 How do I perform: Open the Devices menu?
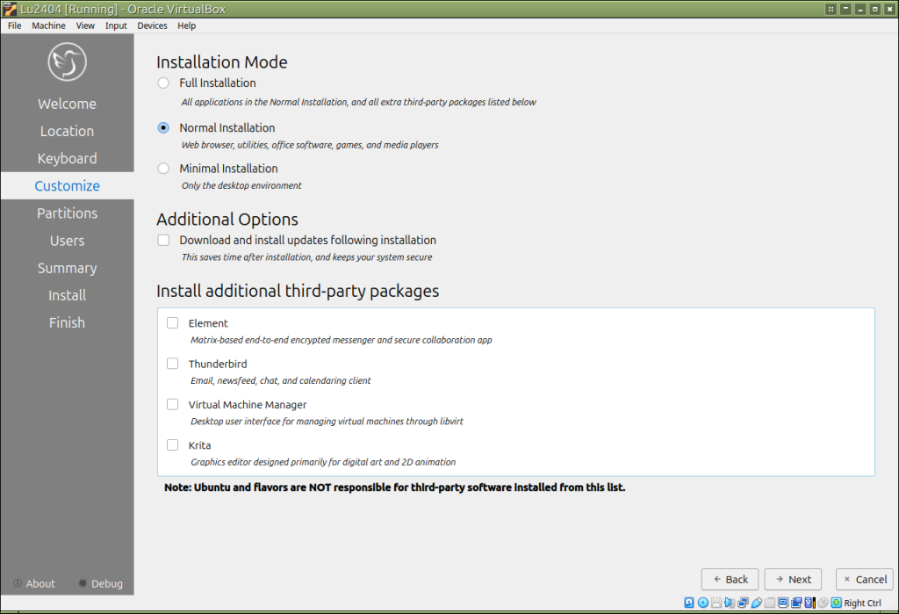(152, 25)
